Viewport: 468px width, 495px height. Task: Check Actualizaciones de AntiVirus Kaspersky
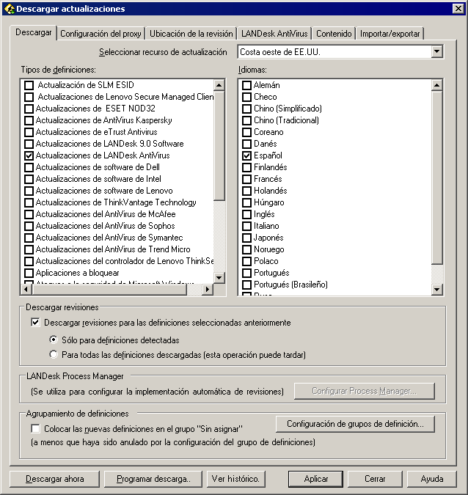[x=29, y=120]
